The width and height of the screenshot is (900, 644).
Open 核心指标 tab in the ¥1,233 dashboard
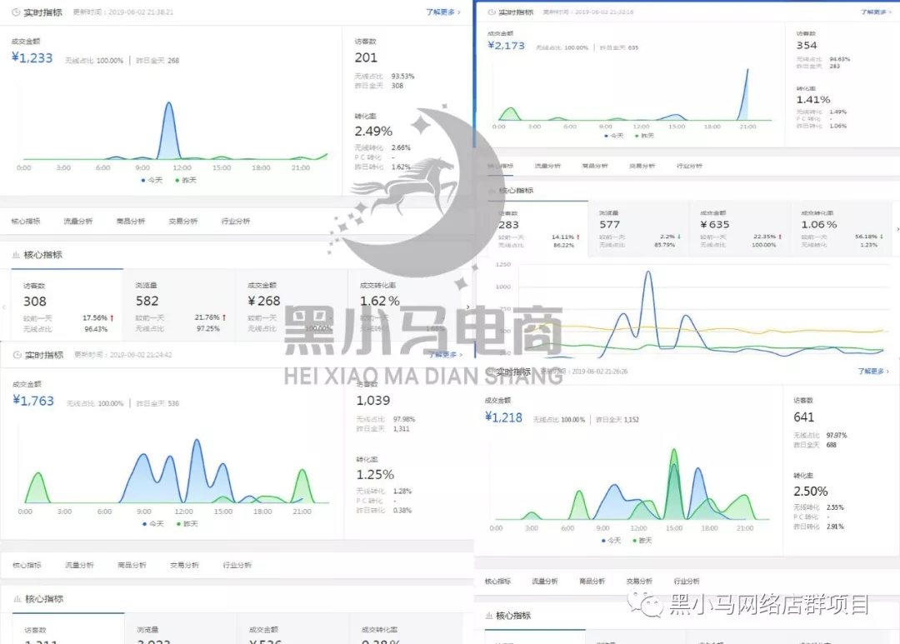26,221
